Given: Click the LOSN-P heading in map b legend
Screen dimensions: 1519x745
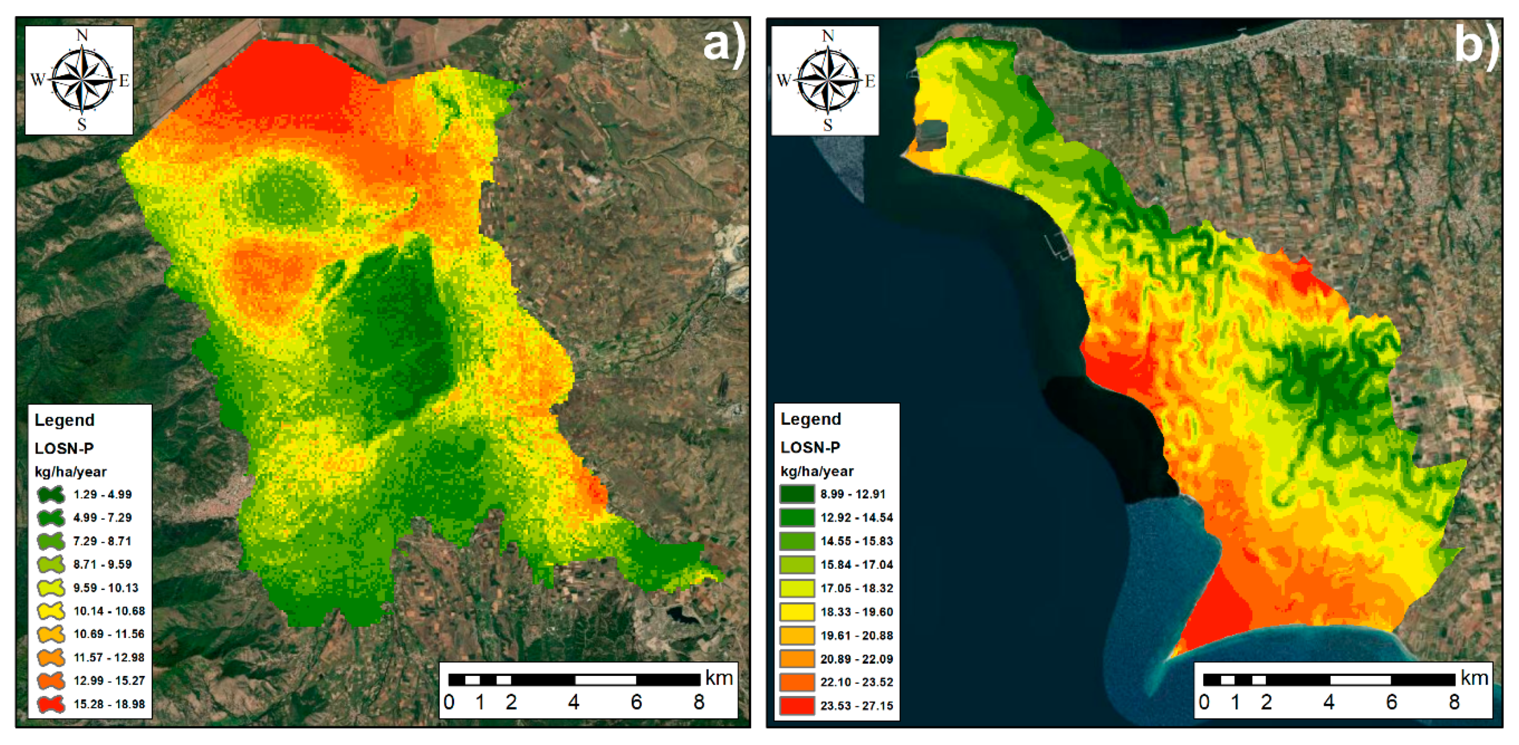Looking at the screenshot, I should (810, 447).
